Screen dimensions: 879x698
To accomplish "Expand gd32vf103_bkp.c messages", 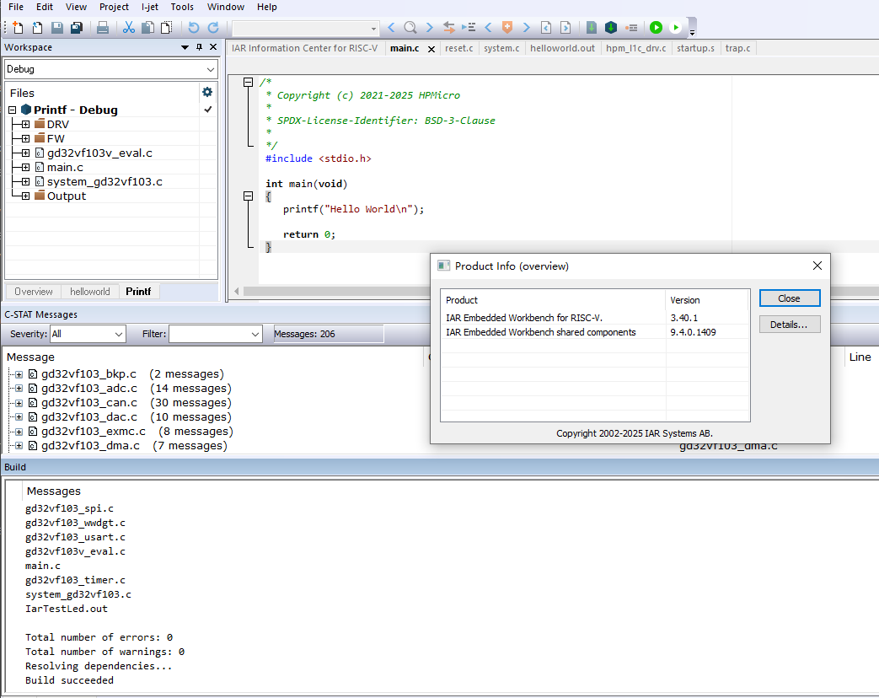I will [19, 374].
